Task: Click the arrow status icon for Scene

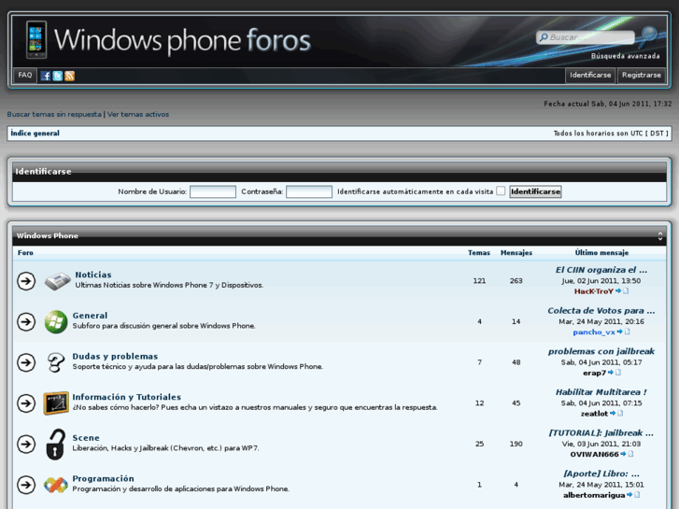Action: (26, 444)
